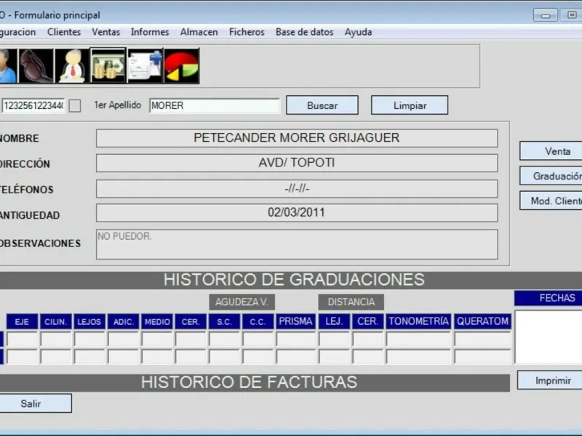This screenshot has height=436, width=582.
Task: Click the QUERATOM column header
Action: coord(482,321)
